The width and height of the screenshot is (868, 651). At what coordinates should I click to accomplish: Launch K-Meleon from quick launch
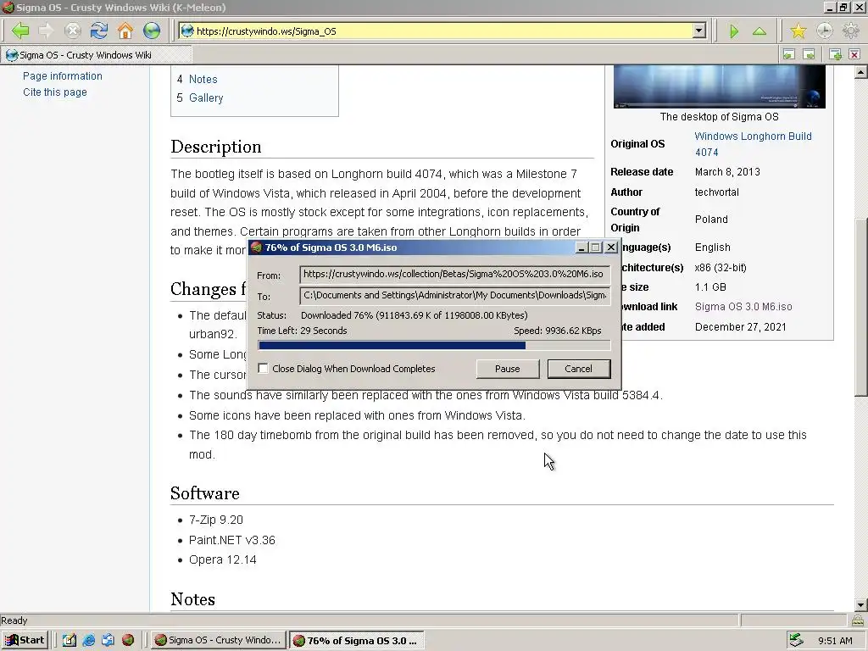coord(128,640)
